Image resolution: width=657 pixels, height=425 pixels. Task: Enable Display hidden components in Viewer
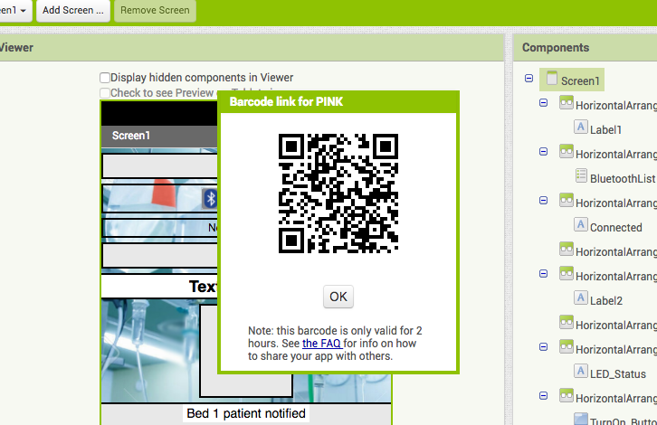click(105, 78)
